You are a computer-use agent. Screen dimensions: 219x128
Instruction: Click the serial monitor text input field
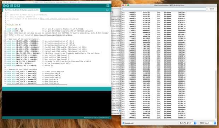click(x=164, y=9)
